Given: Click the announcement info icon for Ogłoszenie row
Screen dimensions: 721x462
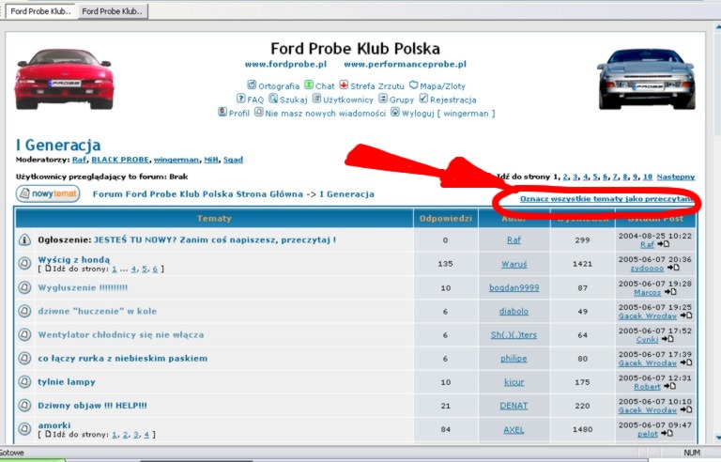Looking at the screenshot, I should [x=24, y=239].
